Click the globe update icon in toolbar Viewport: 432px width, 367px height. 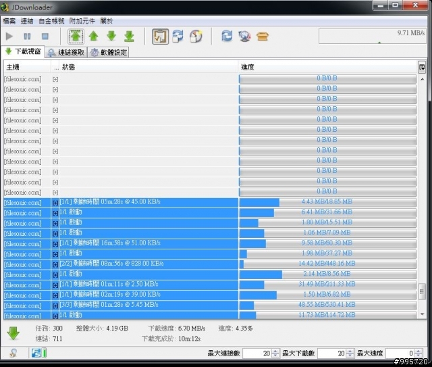(244, 36)
